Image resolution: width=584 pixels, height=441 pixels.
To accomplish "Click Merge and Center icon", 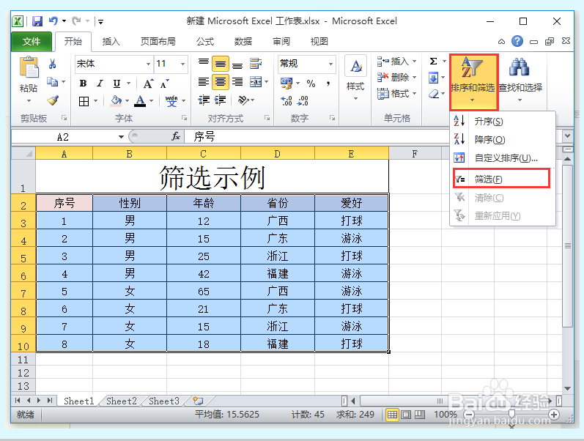I will click(x=256, y=81).
